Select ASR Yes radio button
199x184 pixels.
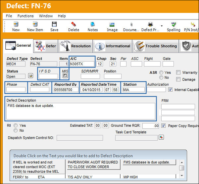pos(161,72)
